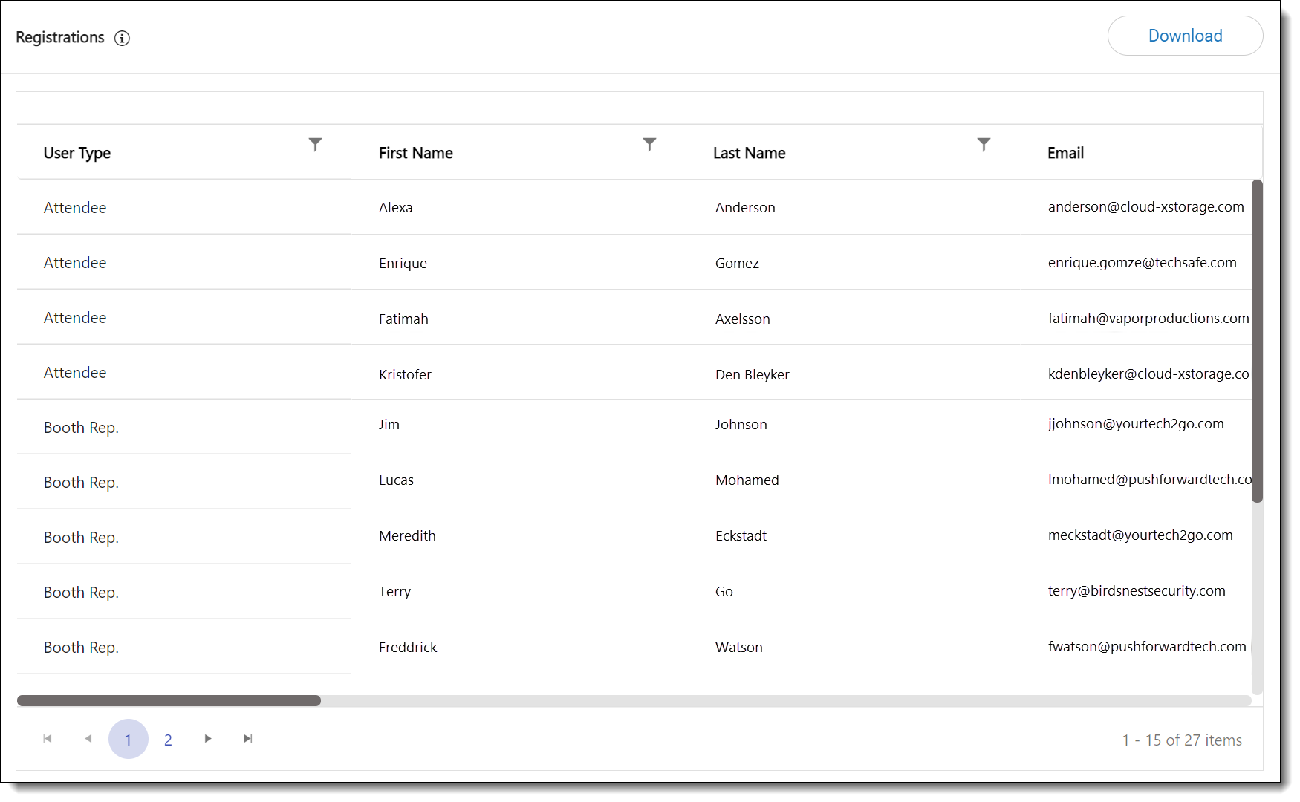Go to the previous page arrow
This screenshot has height=802, width=1300.
[88, 739]
